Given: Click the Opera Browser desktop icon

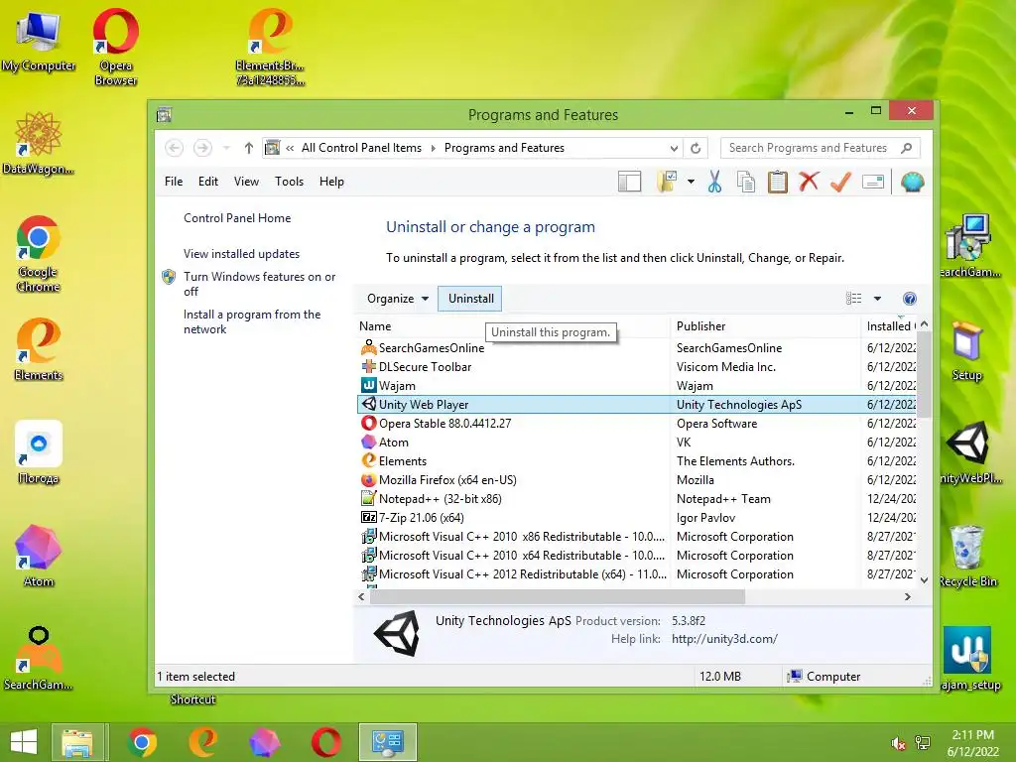Looking at the screenshot, I should (x=115, y=47).
